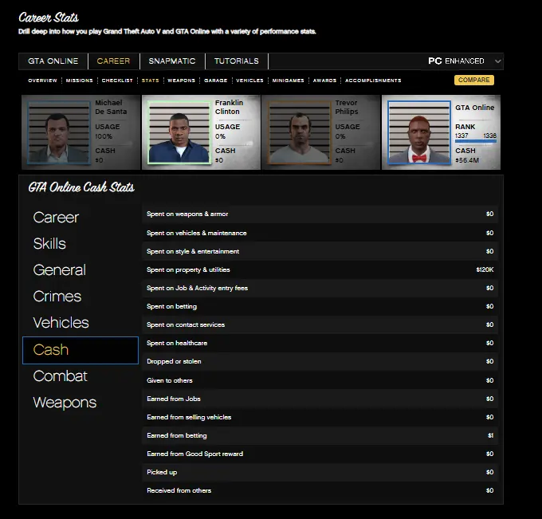Image resolution: width=542 pixels, height=519 pixels.
Task: Click the 'Spent on contact services' row
Action: pyautogui.click(x=320, y=324)
